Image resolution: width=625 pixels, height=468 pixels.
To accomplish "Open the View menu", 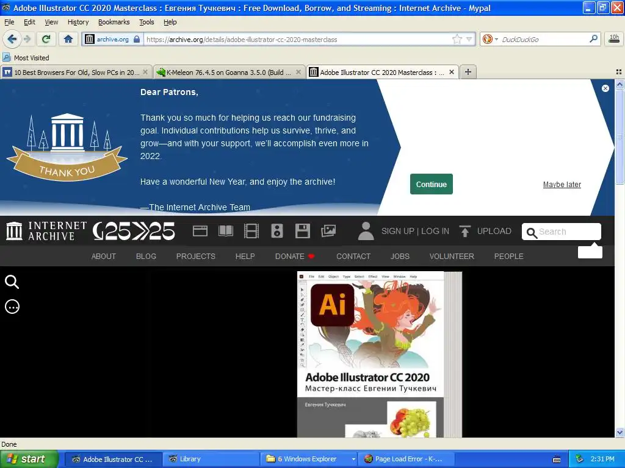I will coord(51,22).
